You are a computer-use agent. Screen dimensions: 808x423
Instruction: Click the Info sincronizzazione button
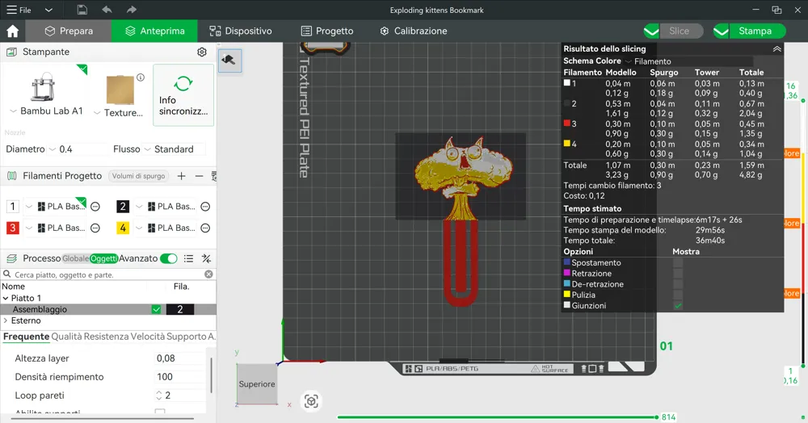pyautogui.click(x=183, y=95)
